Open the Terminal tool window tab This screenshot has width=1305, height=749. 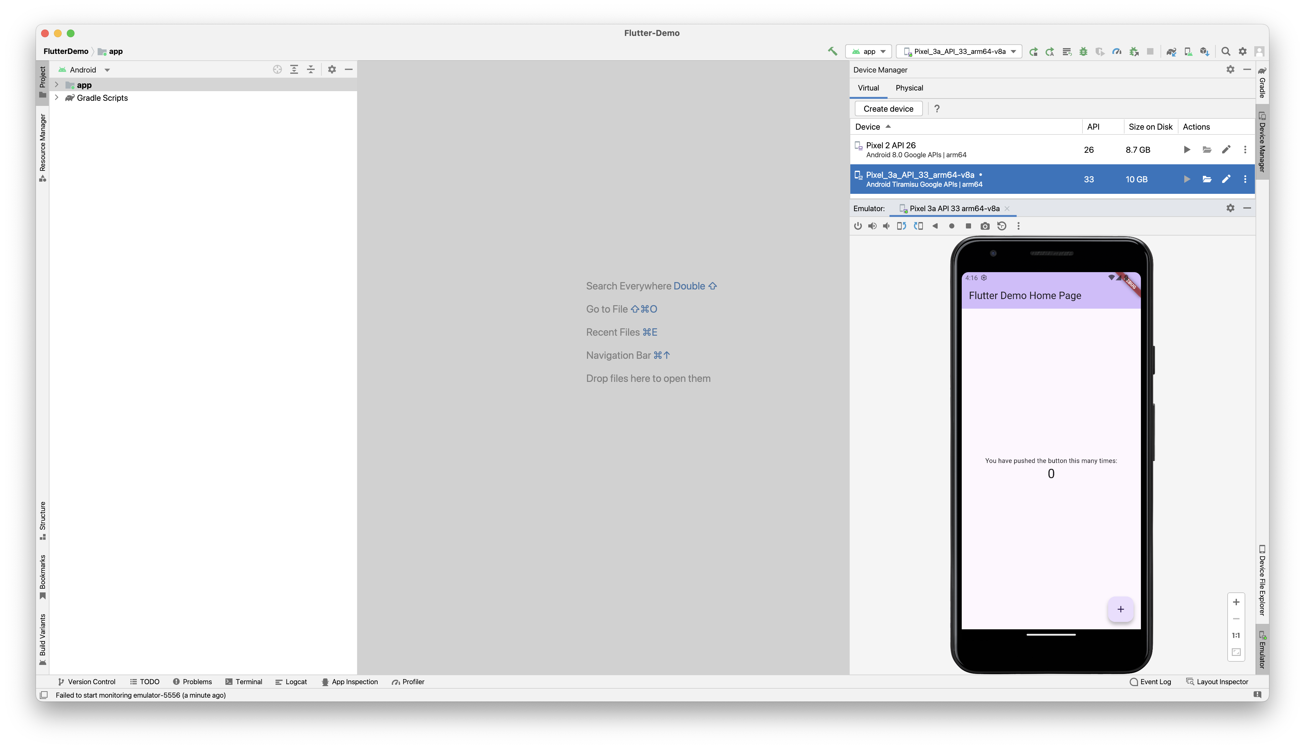(x=243, y=682)
